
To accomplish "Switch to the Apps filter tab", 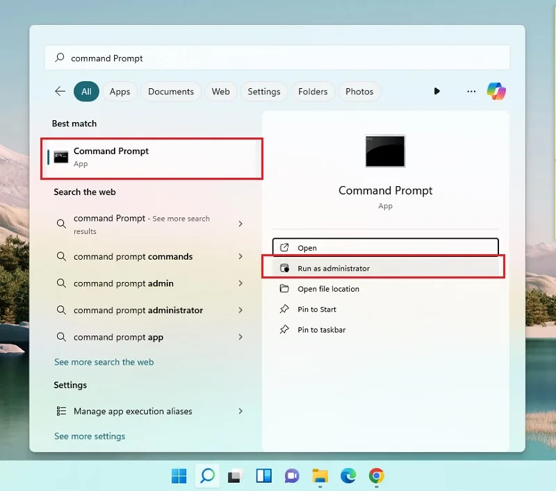I will (120, 92).
